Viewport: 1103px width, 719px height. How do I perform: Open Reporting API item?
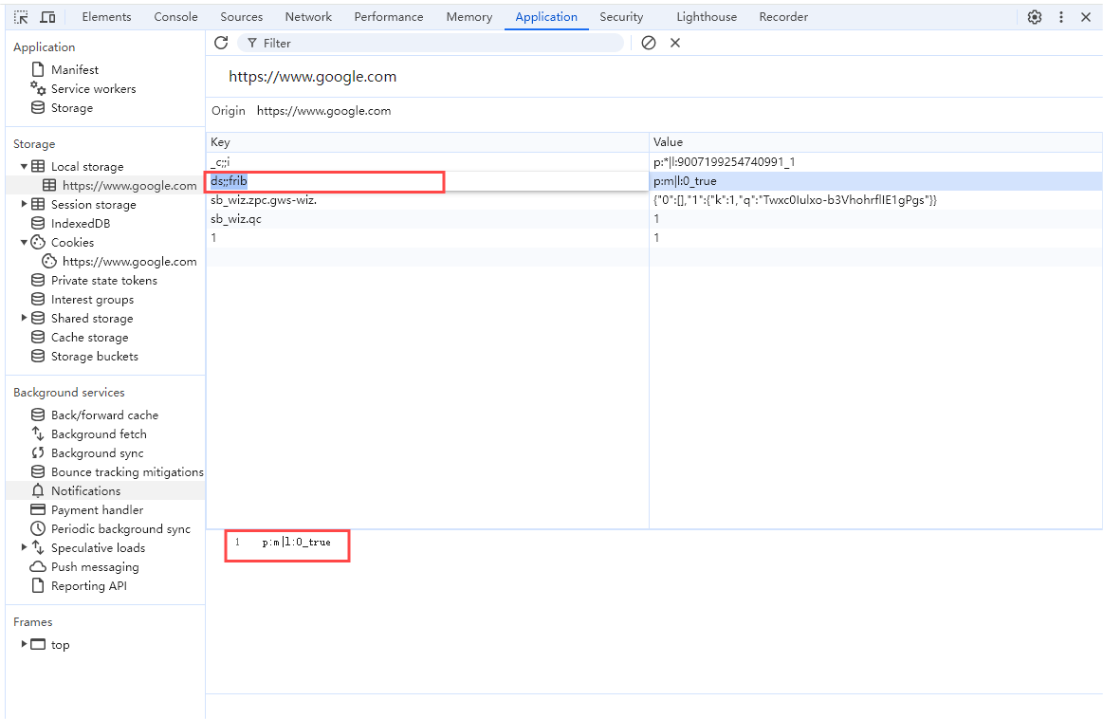click(x=88, y=586)
